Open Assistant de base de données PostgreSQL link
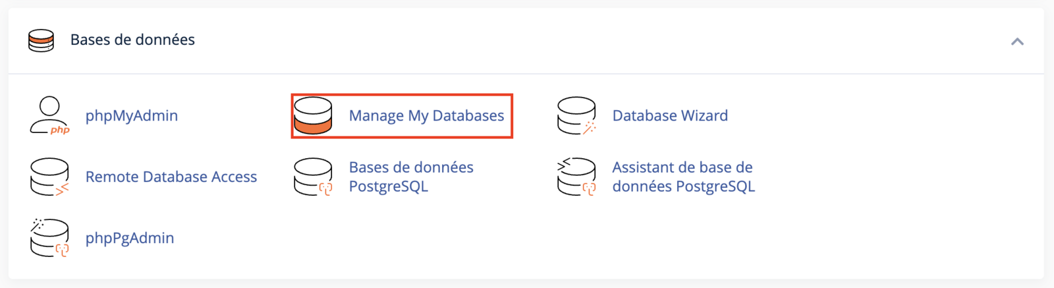This screenshot has height=288, width=1054. [x=684, y=177]
